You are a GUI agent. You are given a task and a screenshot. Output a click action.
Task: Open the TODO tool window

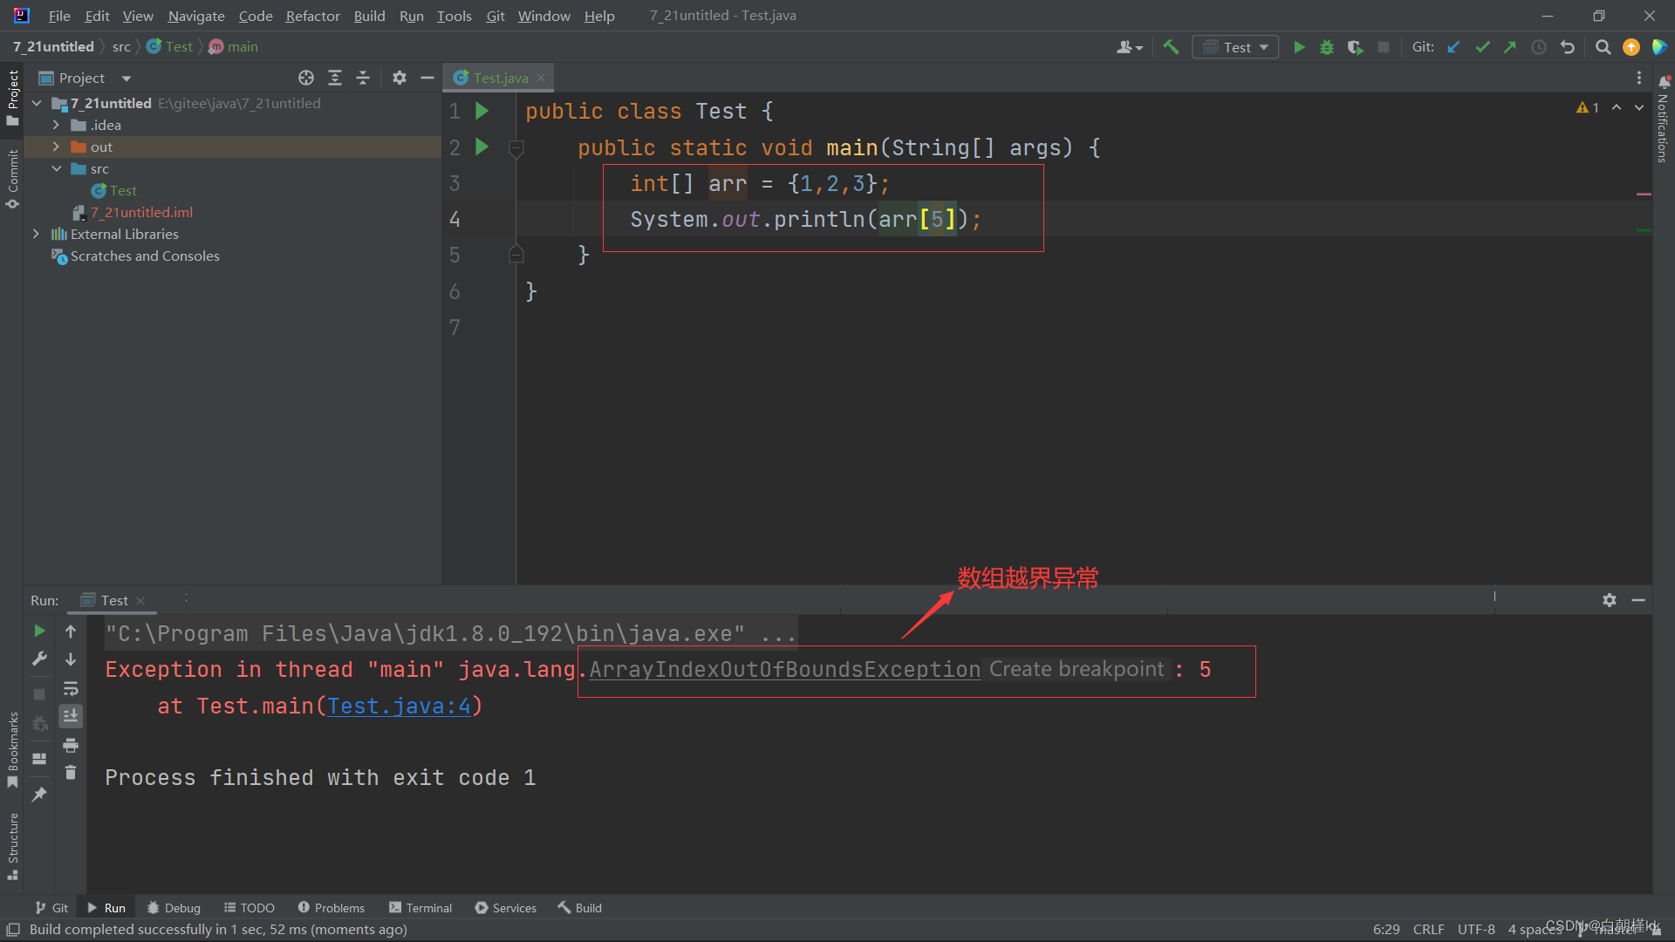pos(250,908)
